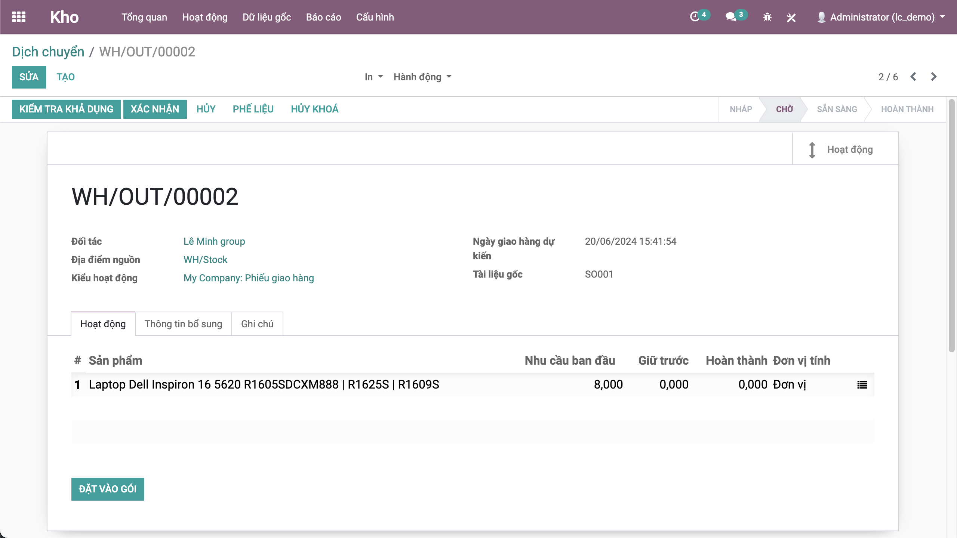Open the apps grid menu
957x538 pixels.
pos(18,17)
